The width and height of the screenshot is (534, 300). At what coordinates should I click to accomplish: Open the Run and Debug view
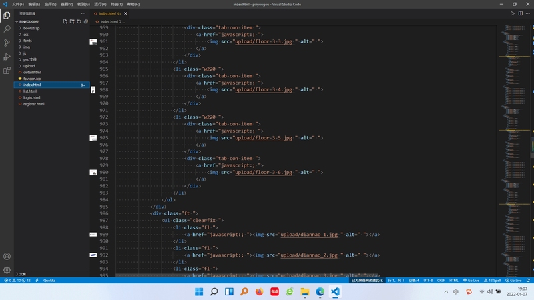click(x=7, y=57)
